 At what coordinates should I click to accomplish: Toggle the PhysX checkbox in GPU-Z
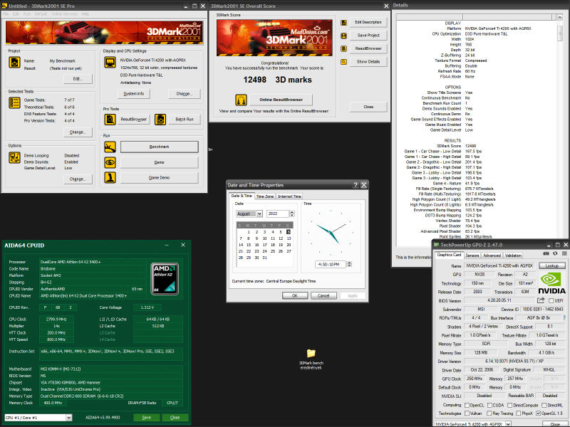[x=519, y=413]
